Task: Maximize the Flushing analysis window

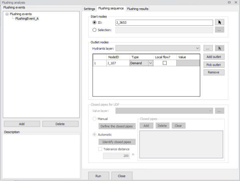Action: (x=229, y=2)
